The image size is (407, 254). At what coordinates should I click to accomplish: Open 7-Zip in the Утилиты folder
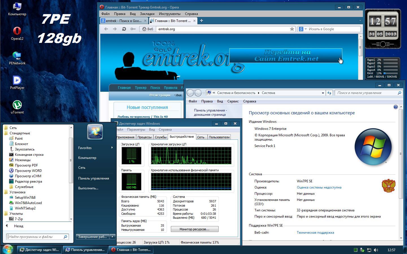tap(16, 219)
